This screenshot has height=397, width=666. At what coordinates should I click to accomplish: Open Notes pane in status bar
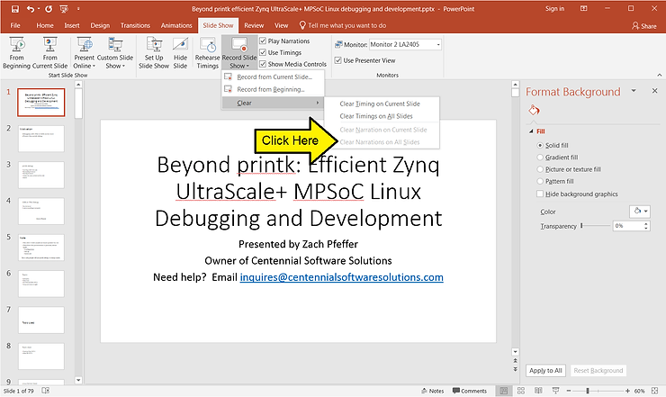coord(432,391)
